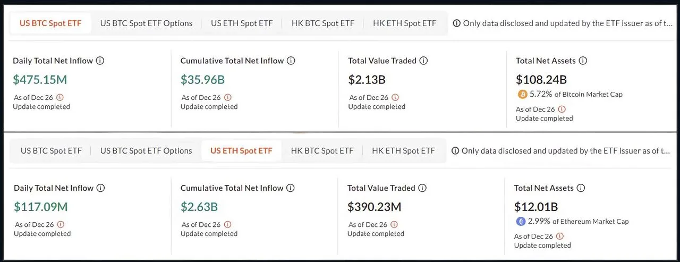The height and width of the screenshot is (262, 680).
Task: Select US BTC Spot ETF Options tab in top panel
Action: (x=146, y=23)
